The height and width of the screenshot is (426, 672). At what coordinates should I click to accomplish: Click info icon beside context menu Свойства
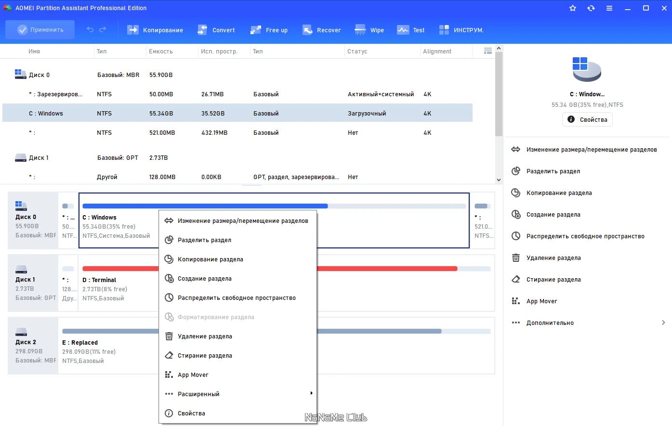click(x=169, y=413)
